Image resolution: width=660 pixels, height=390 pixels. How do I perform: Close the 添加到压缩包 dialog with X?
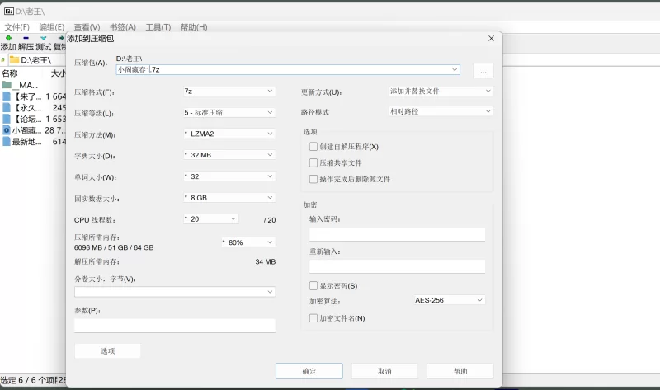pyautogui.click(x=491, y=38)
